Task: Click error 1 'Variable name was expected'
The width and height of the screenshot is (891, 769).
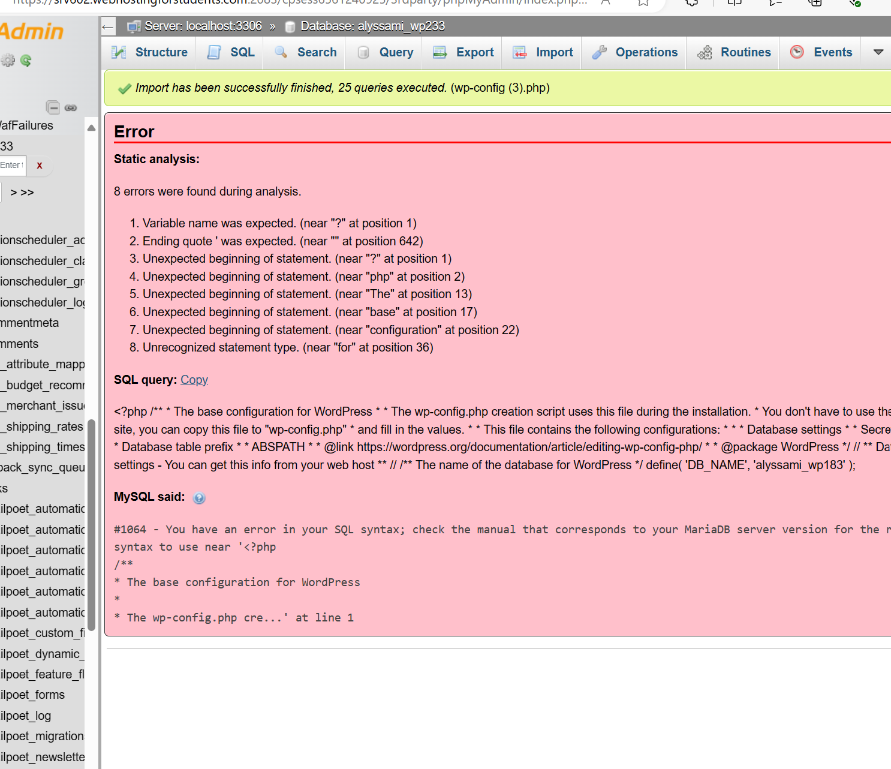Action: pyautogui.click(x=279, y=223)
